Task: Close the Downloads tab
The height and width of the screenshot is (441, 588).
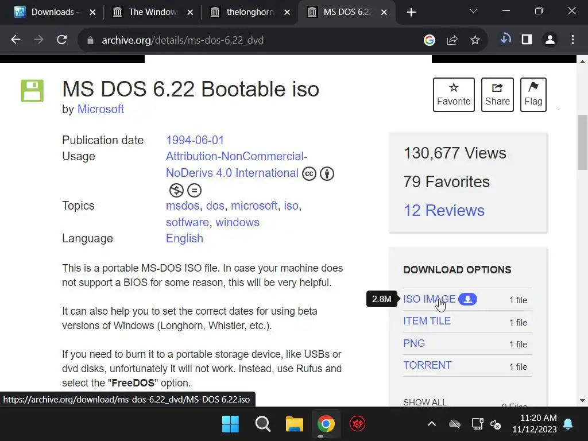Action: pyautogui.click(x=92, y=13)
